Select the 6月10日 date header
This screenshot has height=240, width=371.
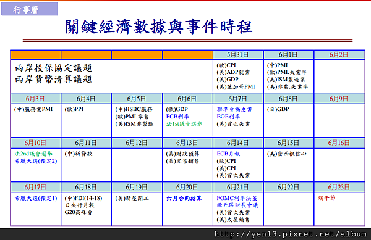tap(35, 143)
